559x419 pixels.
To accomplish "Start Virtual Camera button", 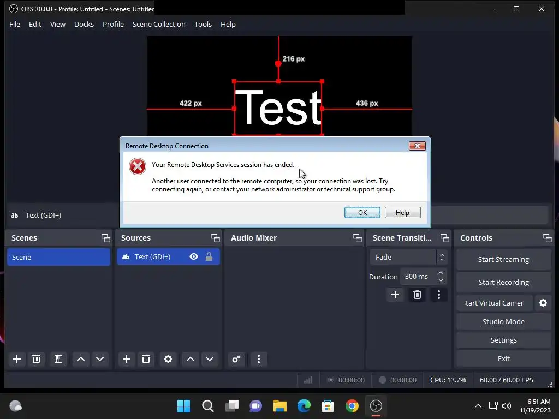I will tap(495, 303).
